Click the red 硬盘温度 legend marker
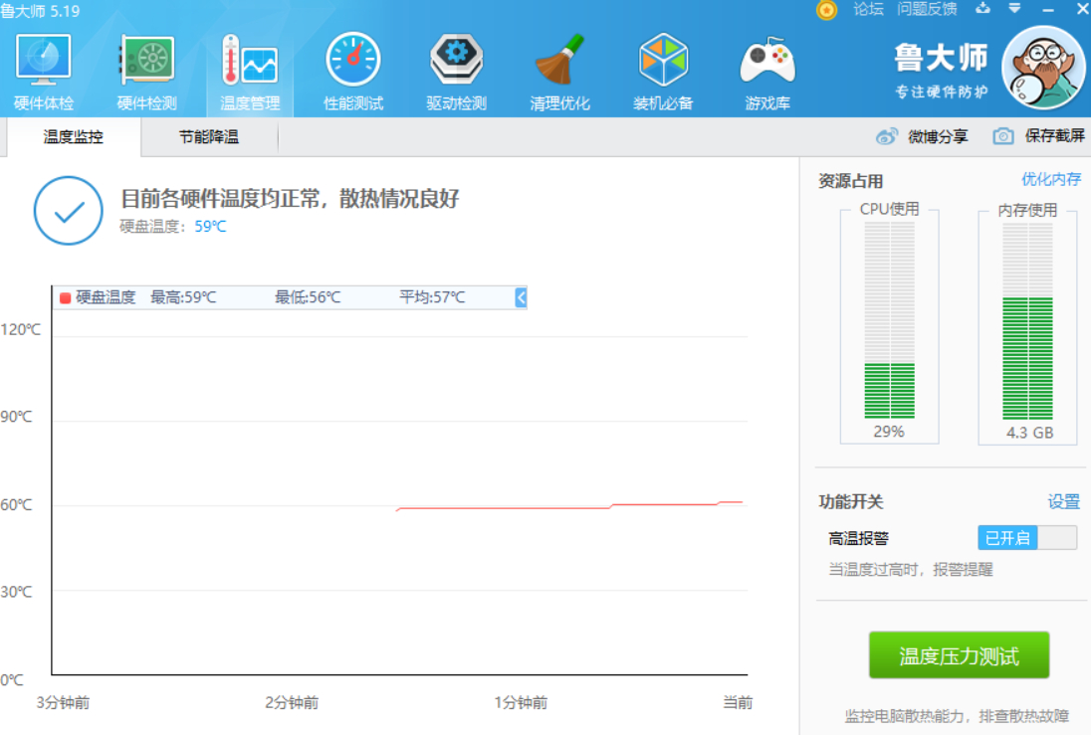 (x=66, y=297)
